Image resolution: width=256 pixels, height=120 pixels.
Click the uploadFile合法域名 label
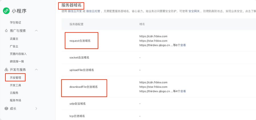(82, 70)
